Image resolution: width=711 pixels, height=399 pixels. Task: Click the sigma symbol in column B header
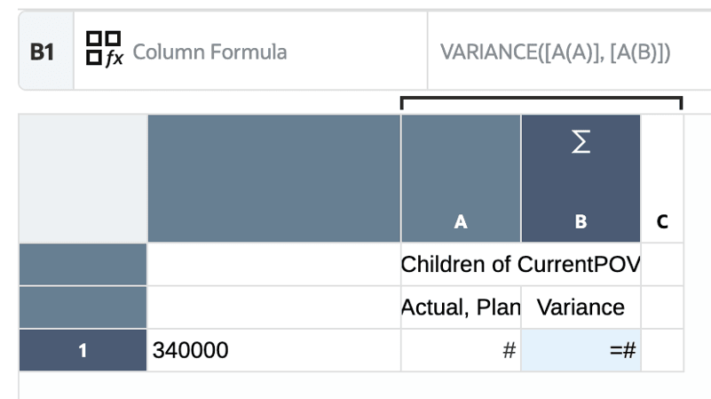point(581,145)
